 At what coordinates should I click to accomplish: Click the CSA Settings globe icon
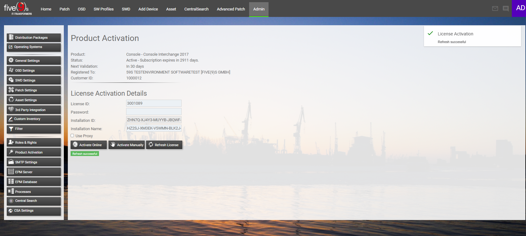tap(10, 211)
